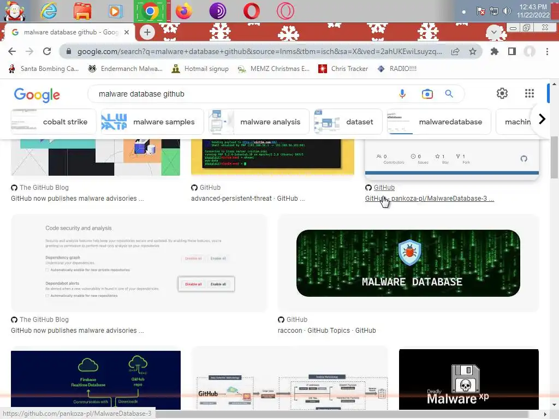Toggle the browser side panel
The height and width of the screenshot is (419, 559).
[512, 52]
